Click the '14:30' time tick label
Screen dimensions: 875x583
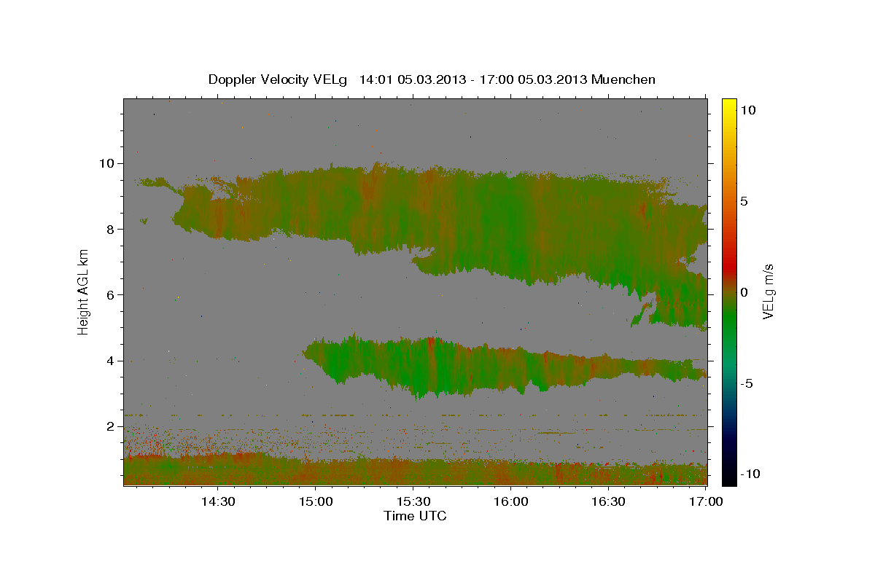(x=217, y=501)
